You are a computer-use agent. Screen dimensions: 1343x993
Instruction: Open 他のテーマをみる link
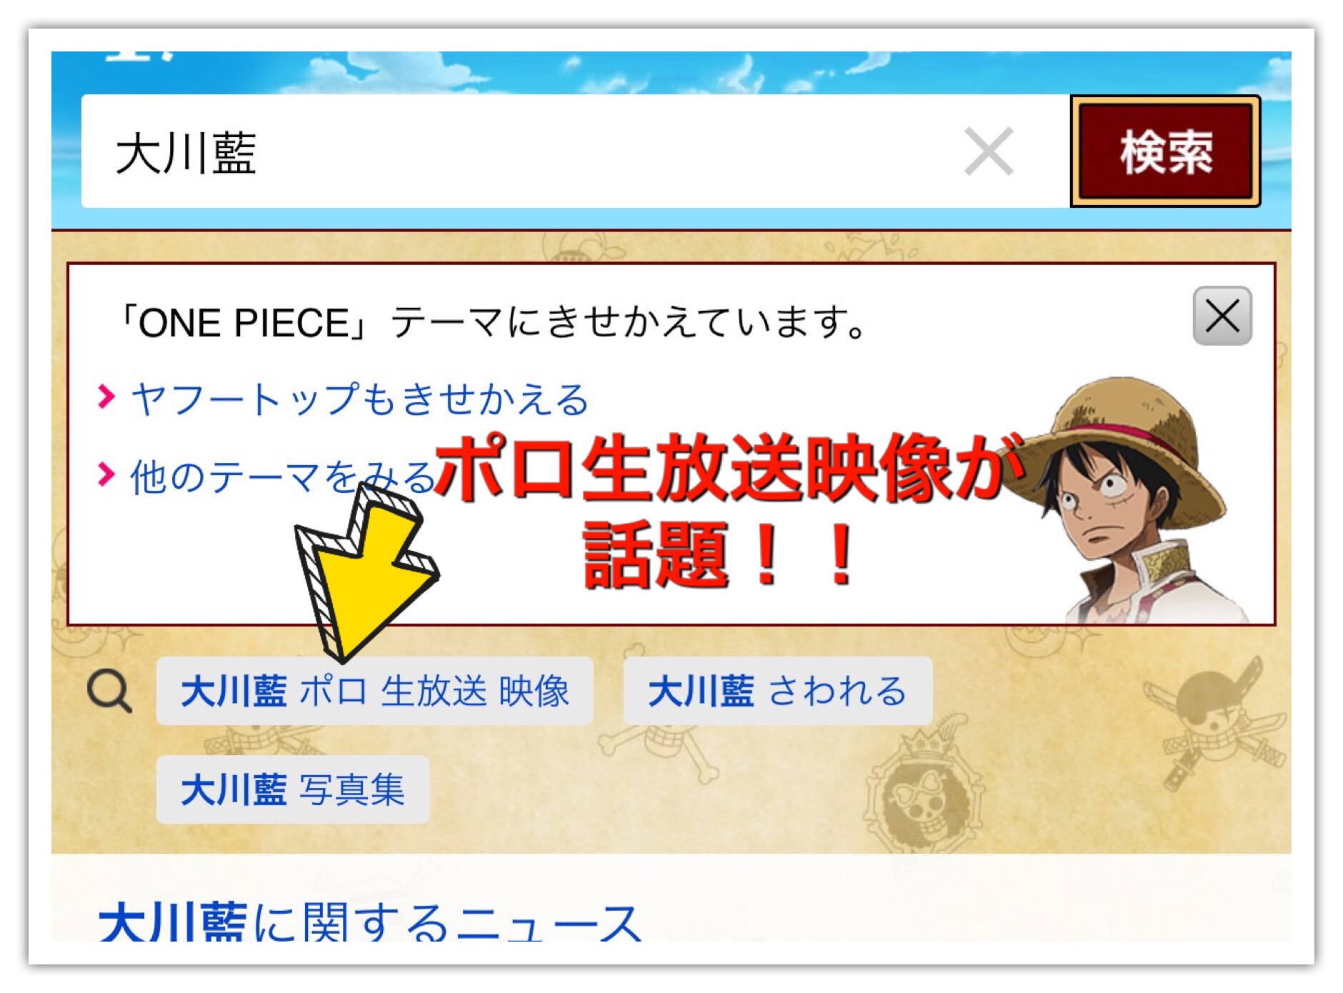pyautogui.click(x=283, y=476)
